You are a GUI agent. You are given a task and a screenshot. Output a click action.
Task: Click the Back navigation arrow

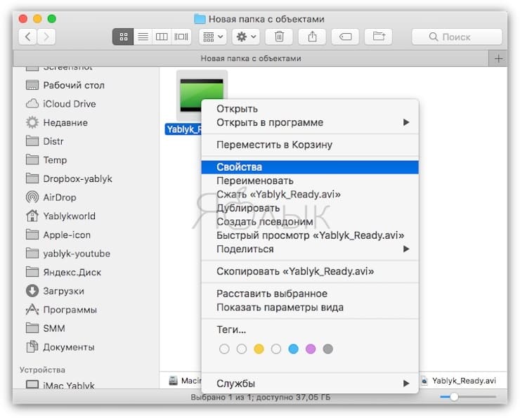(x=29, y=37)
